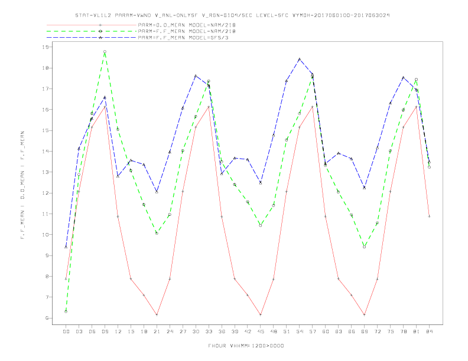Viewport: 468px width, 361px height.
Task: Click the red plus marker in the legend
Action: tap(100, 25)
